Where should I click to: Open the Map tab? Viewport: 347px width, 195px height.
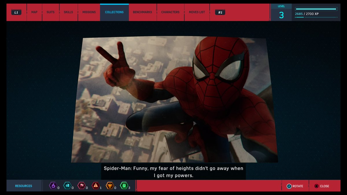pos(34,12)
